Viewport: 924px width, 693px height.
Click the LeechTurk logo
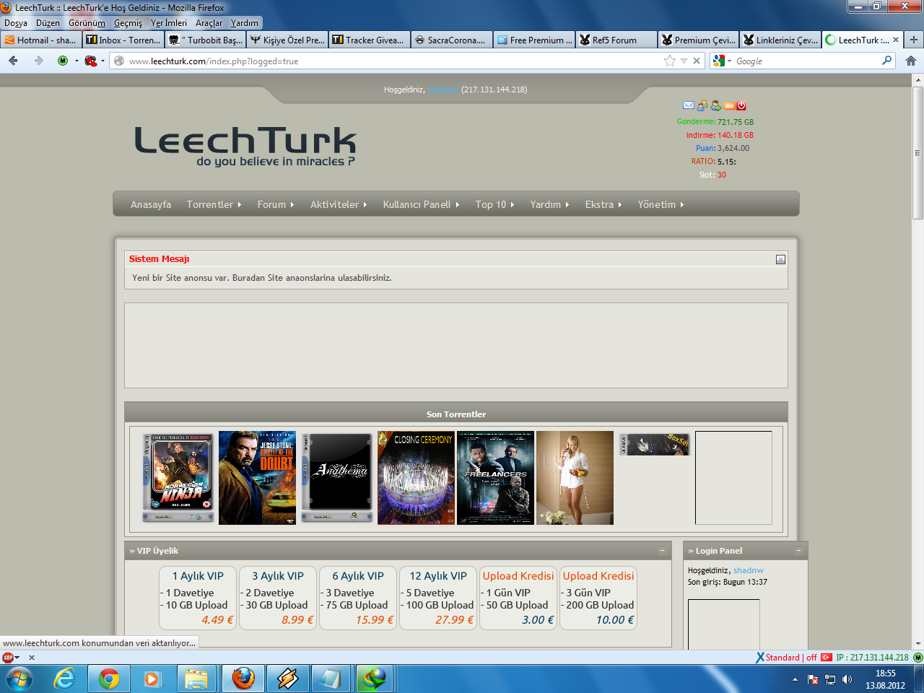(x=245, y=145)
